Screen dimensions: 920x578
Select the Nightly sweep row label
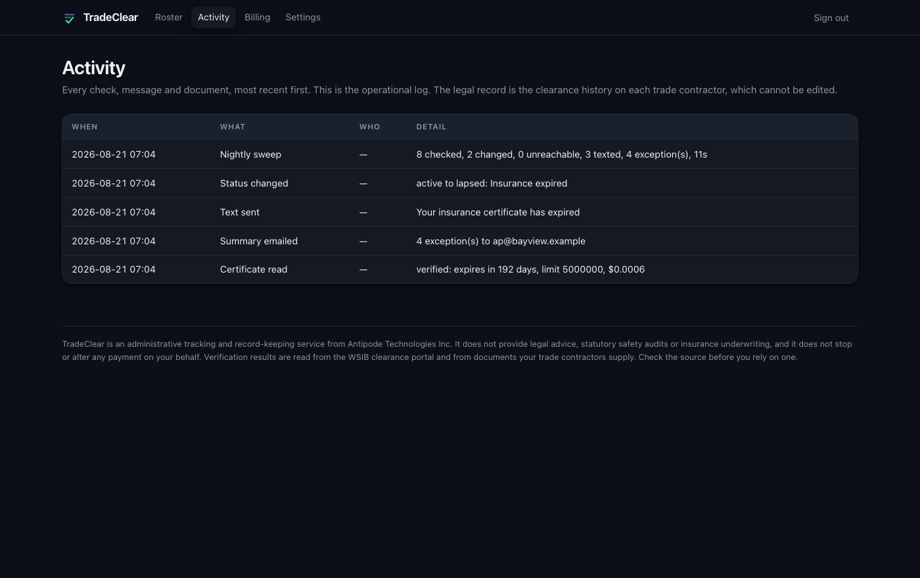tap(250, 154)
